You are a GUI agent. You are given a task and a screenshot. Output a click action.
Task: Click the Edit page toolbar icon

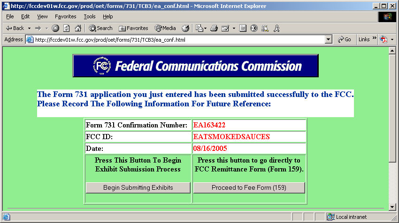(x=225, y=28)
